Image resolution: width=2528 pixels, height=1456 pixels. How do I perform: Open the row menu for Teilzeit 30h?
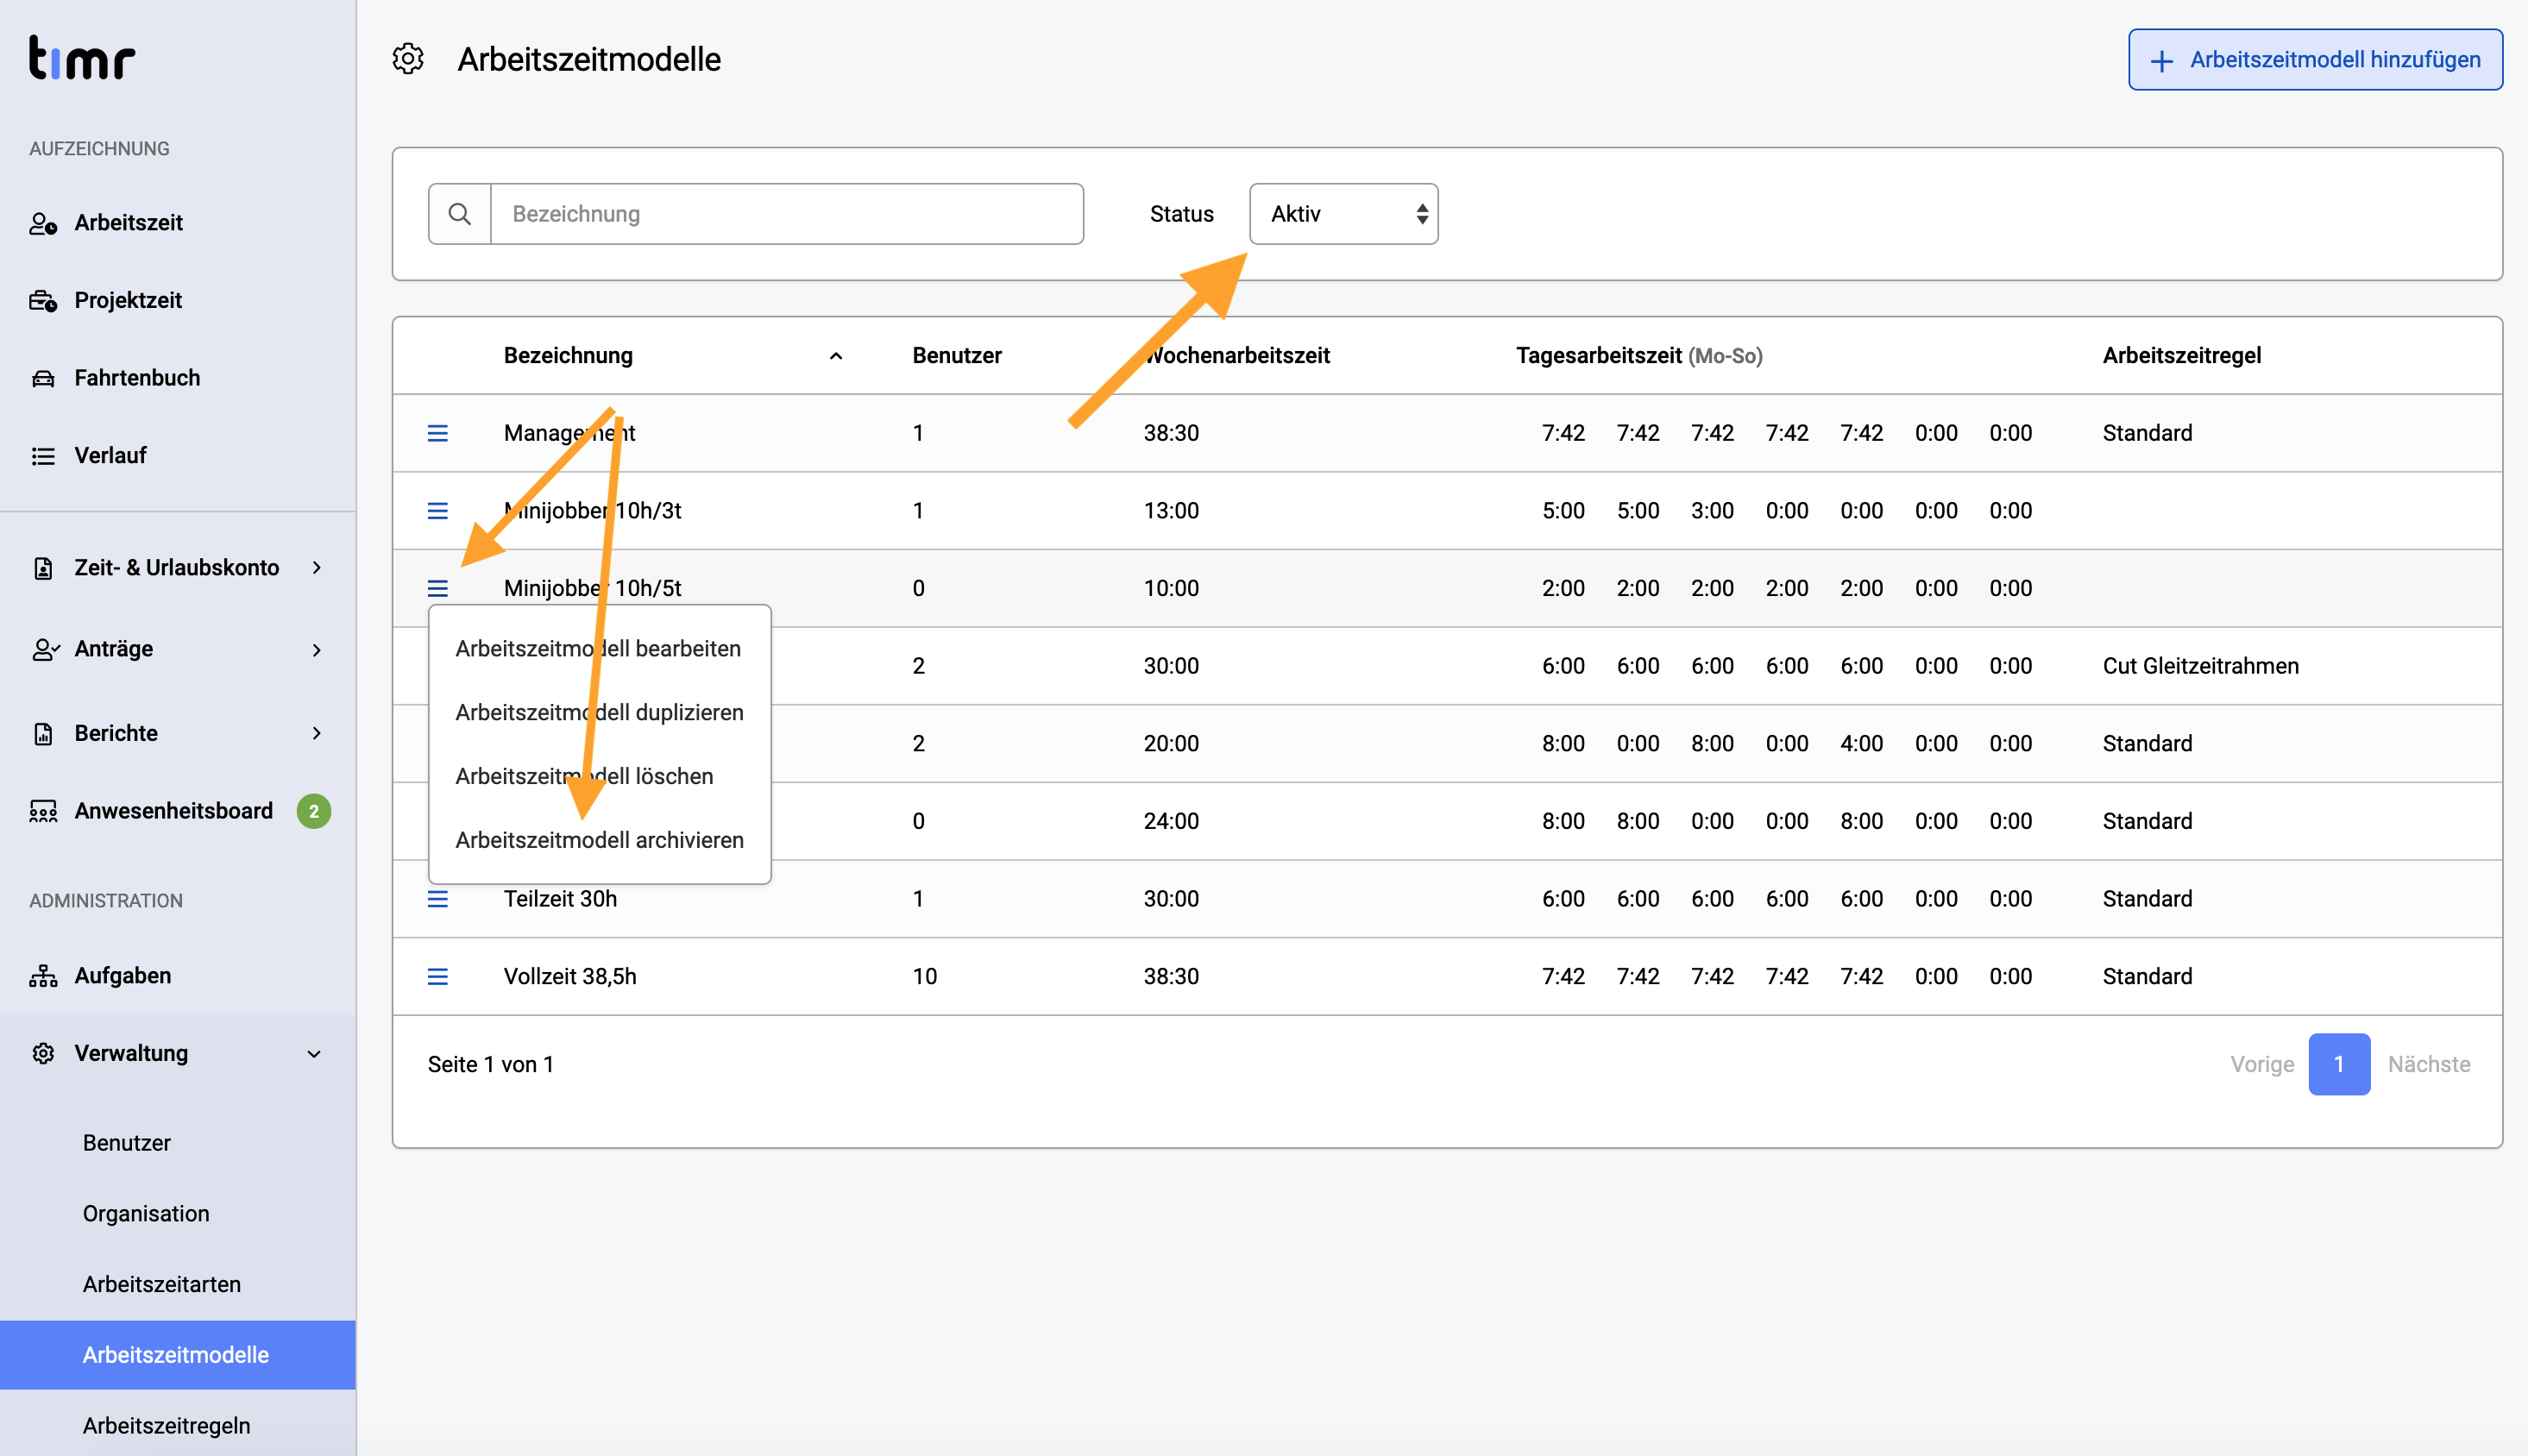coord(438,899)
